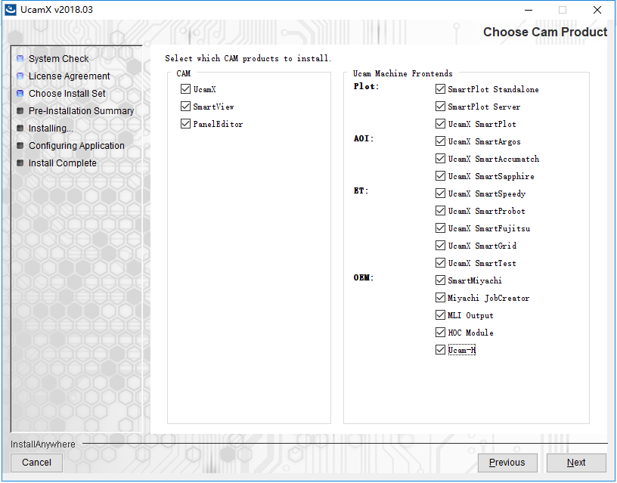Minimize the installer window
The height and width of the screenshot is (483, 617).
tap(529, 10)
